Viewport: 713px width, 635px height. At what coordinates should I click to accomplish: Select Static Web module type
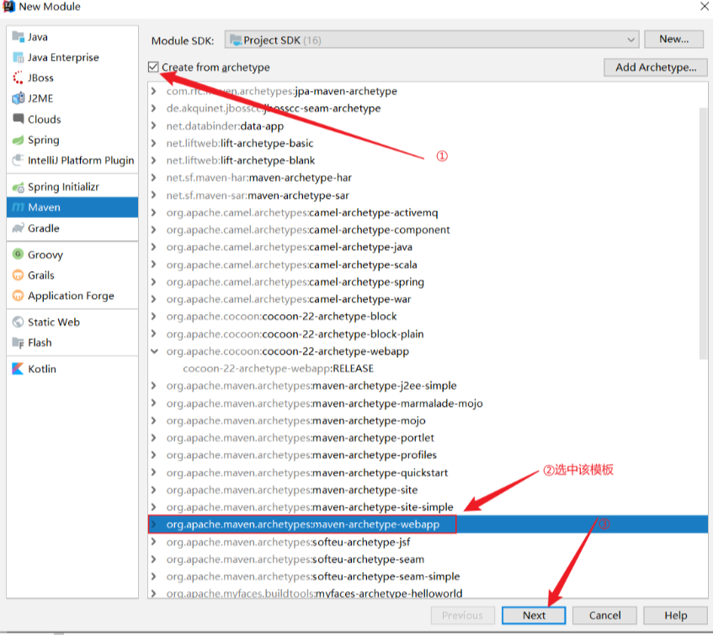tap(72, 322)
